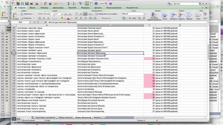The image size is (223, 125).
Task: Toggle the Formula Builder fx toolbar icon
Action: tap(87, 4)
